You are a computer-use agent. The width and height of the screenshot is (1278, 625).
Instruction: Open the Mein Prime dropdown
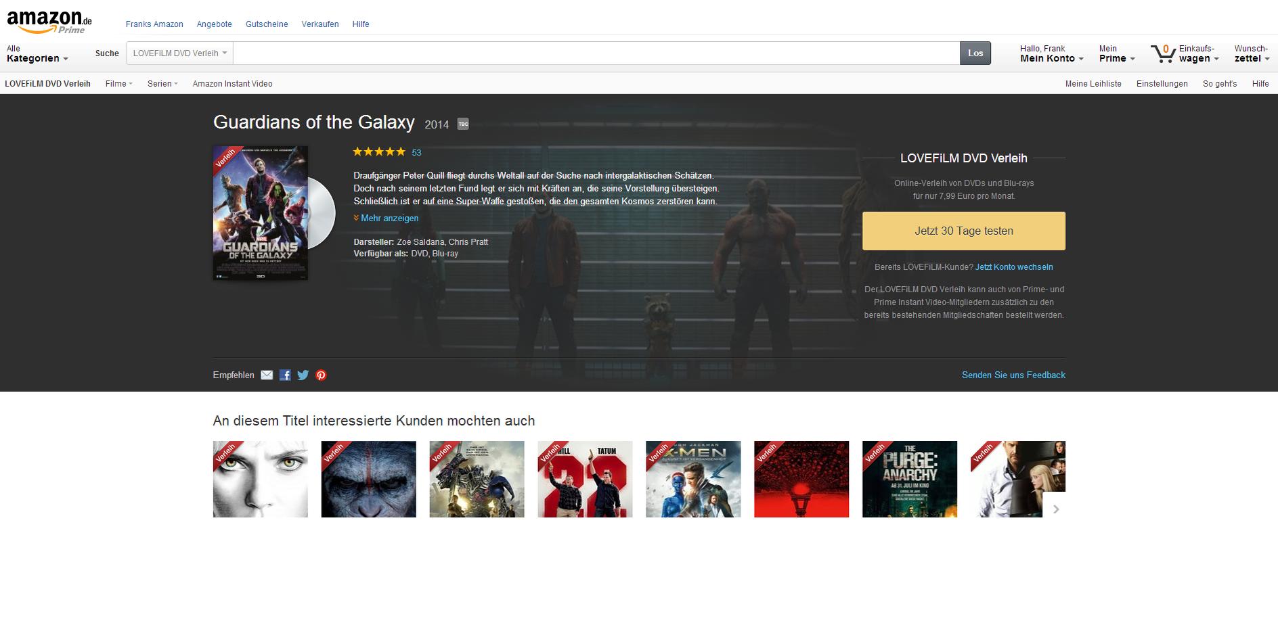coord(1117,53)
